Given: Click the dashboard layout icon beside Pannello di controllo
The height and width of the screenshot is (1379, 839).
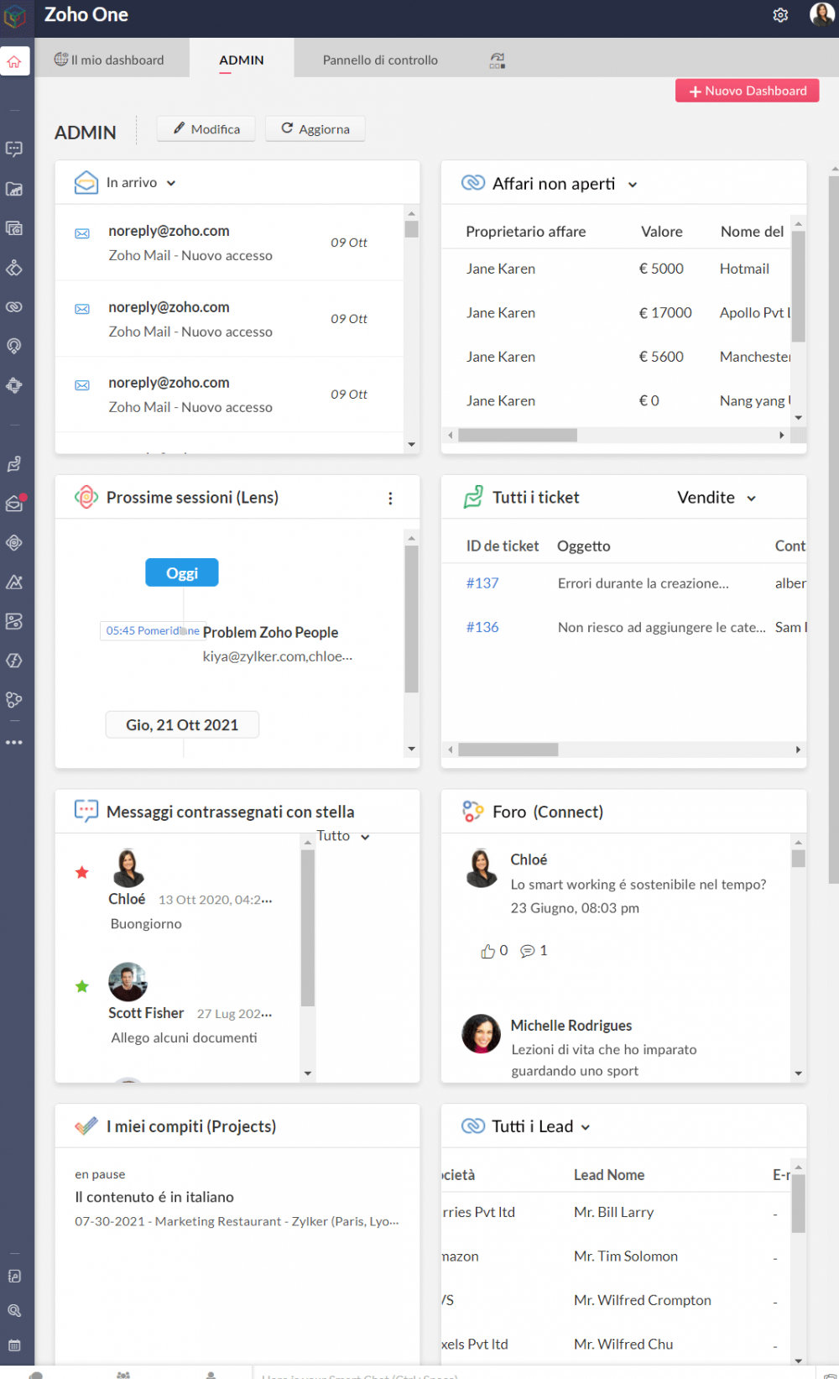Looking at the screenshot, I should click(498, 60).
